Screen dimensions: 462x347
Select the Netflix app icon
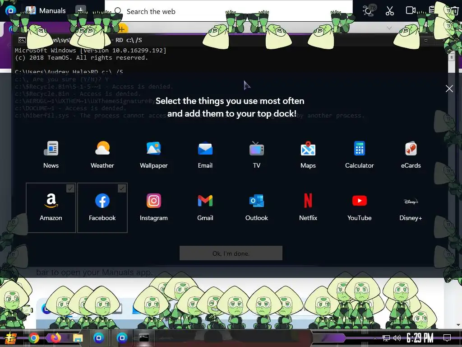coord(308,201)
